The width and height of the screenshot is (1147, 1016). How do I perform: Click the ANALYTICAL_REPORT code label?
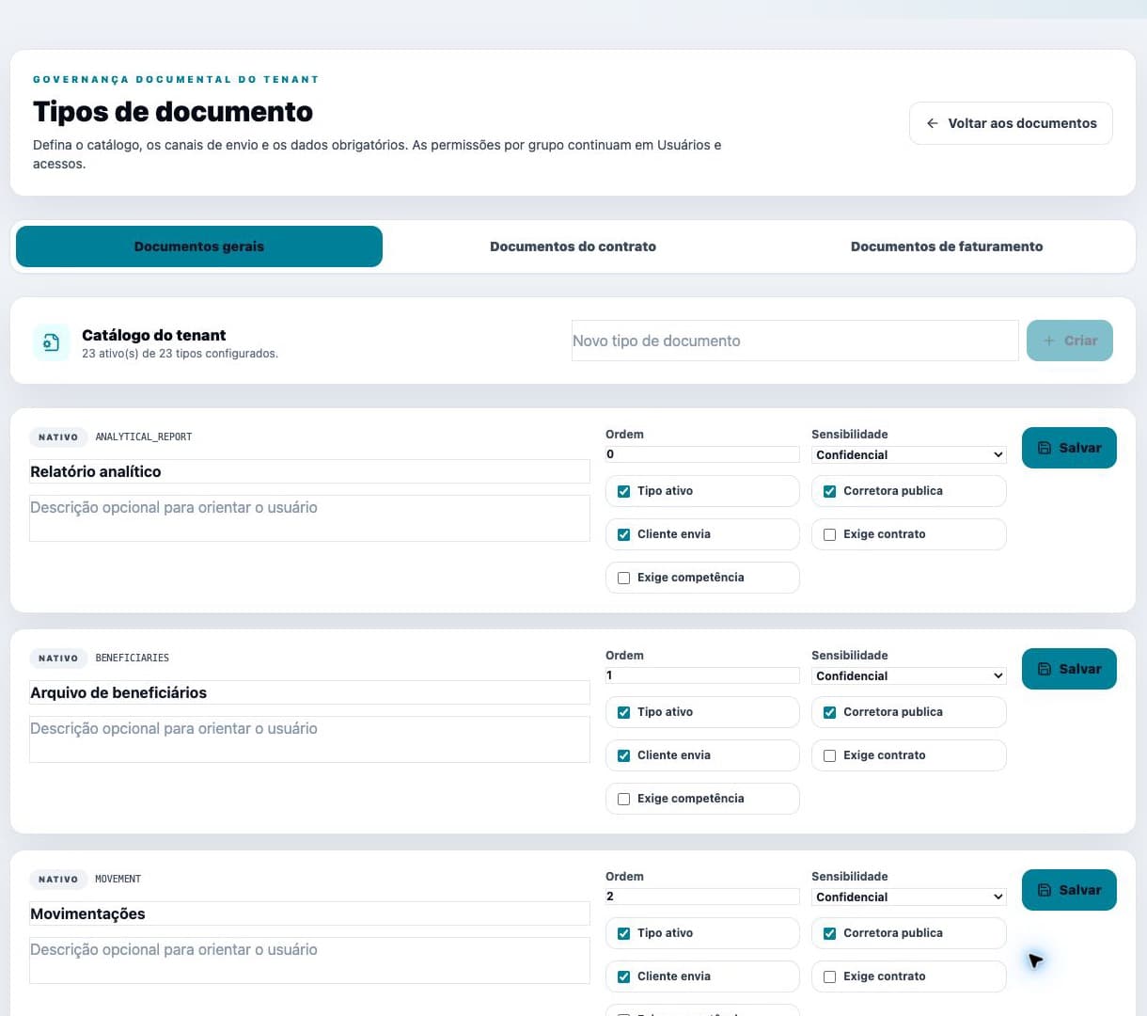tap(143, 437)
